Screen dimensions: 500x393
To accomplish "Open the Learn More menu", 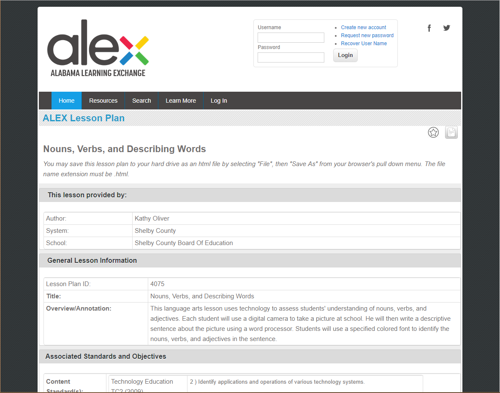I will click(x=181, y=101).
